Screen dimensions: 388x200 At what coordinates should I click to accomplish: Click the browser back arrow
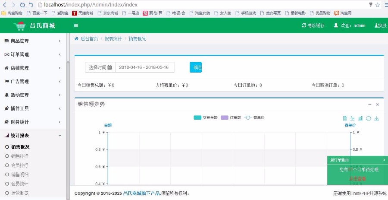5,5
